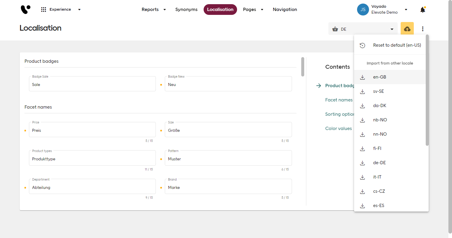Click download icon next to de-DE
Viewport: 452px width, 238px height.
(362, 163)
